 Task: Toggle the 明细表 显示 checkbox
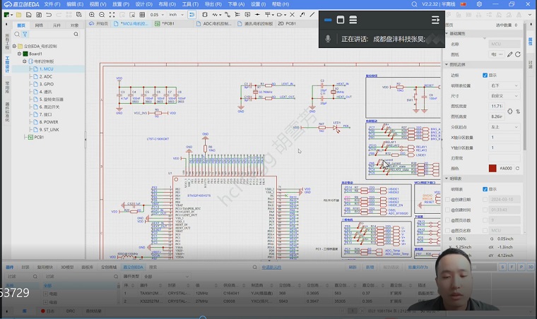(485, 189)
